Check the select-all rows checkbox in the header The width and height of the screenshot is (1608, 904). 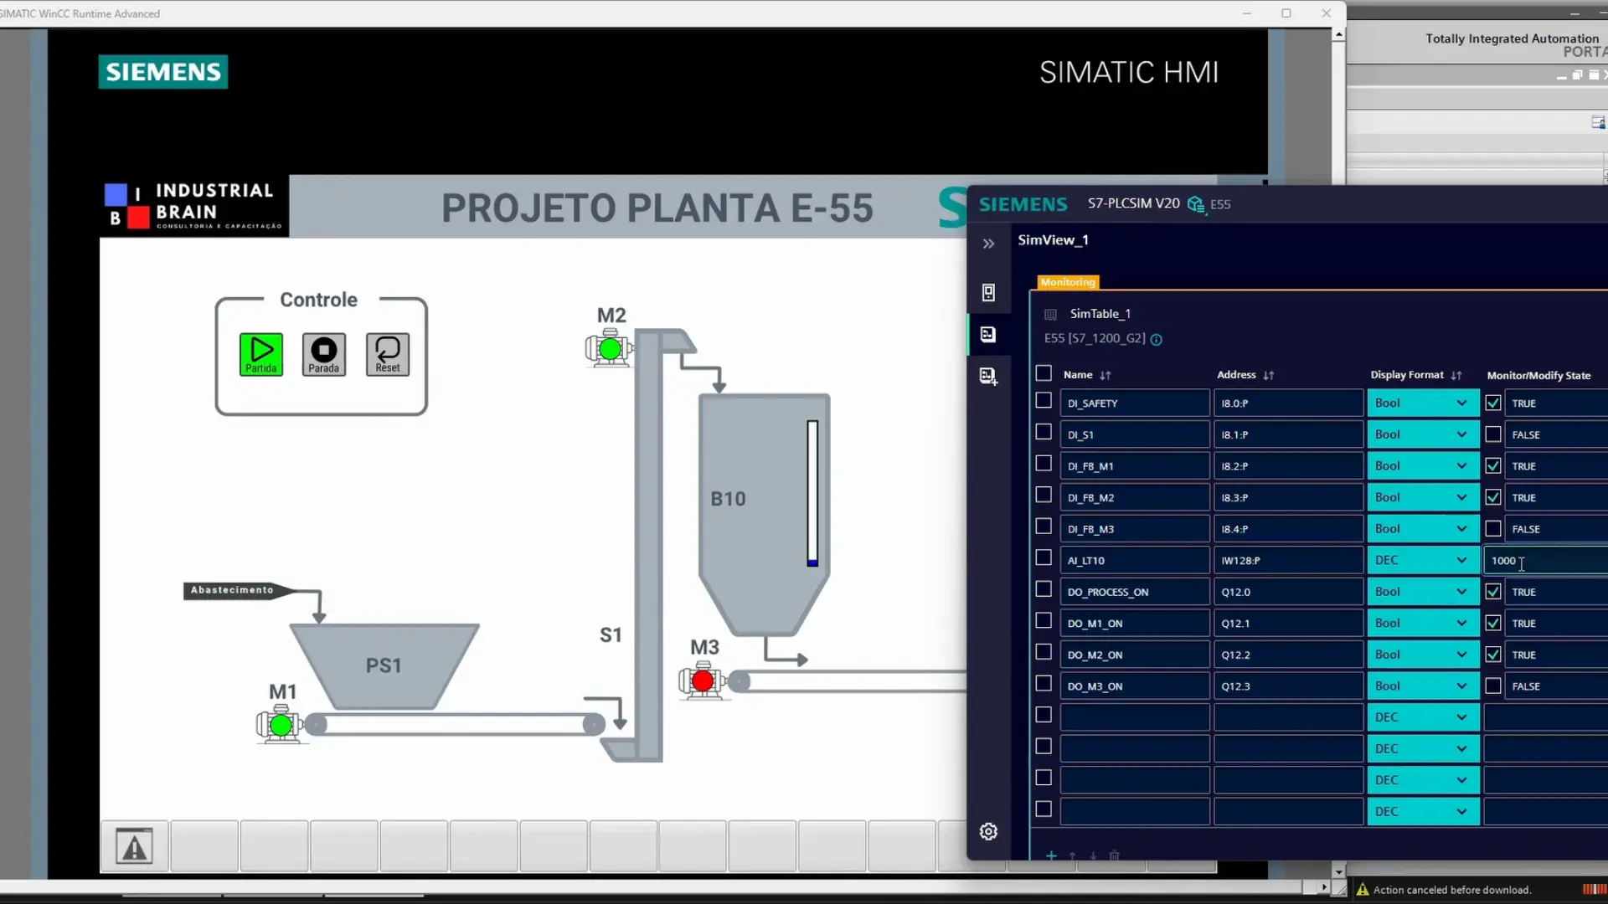click(1044, 373)
